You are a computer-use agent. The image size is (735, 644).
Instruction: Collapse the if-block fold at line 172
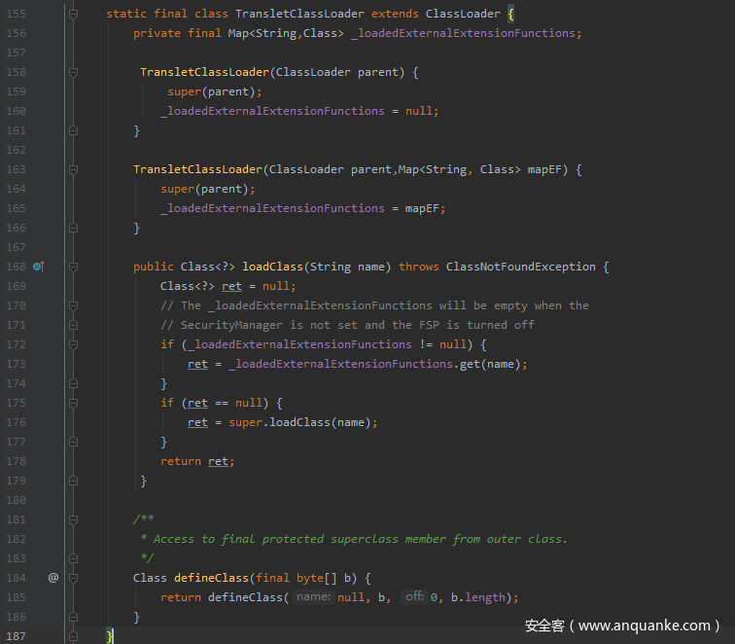coord(74,344)
